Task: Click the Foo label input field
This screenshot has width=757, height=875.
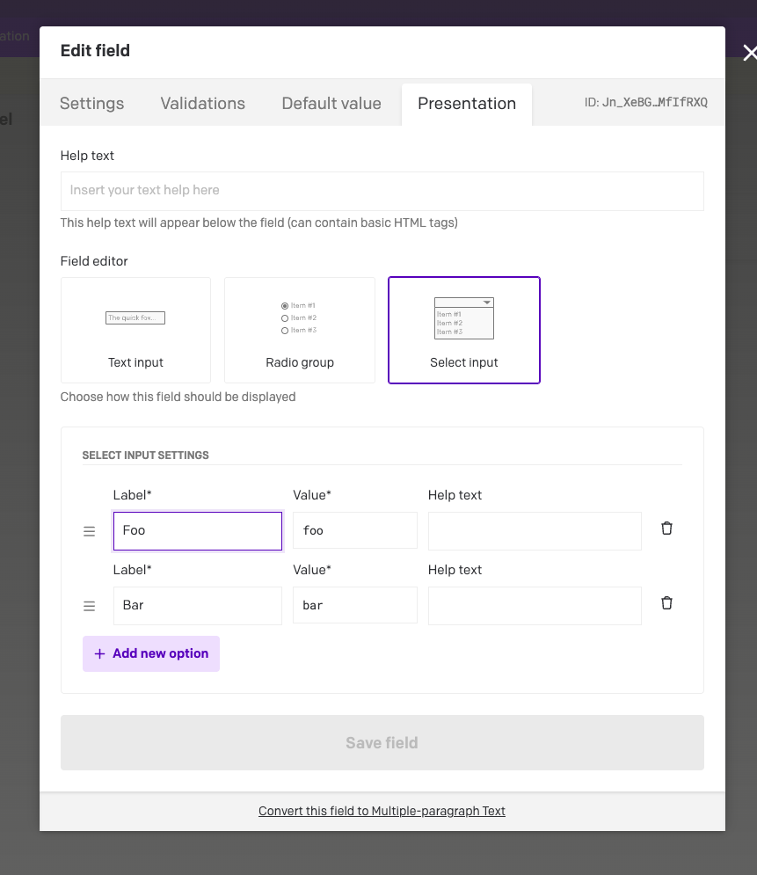Action: [x=198, y=531]
